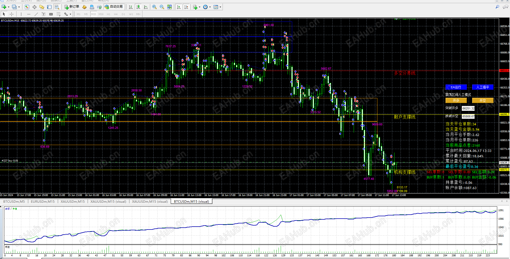Expand the new chart dropdown arrow
The image size is (510, 259).
(9, 7)
